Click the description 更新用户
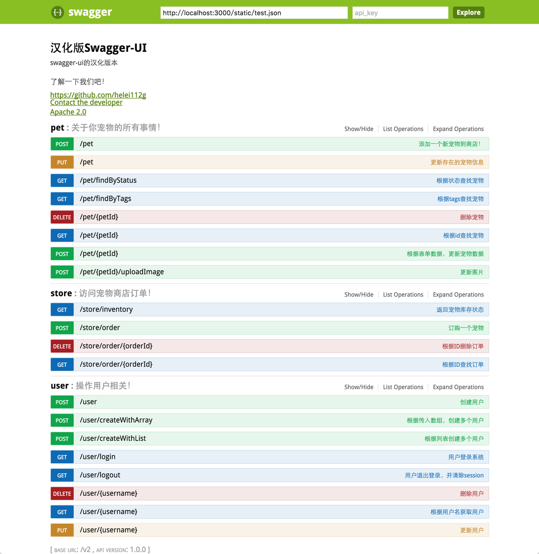 click(x=472, y=530)
